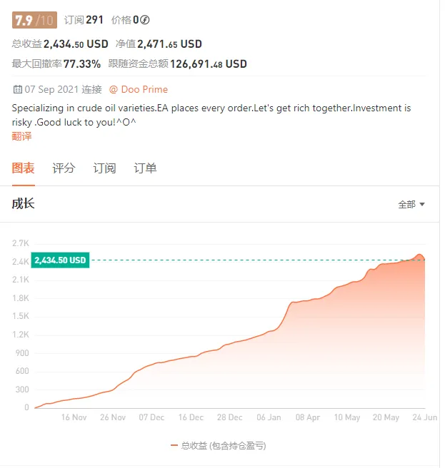This screenshot has width=445, height=468.
Task: Click the chart peak near 24 Jun
Action: tap(420, 255)
